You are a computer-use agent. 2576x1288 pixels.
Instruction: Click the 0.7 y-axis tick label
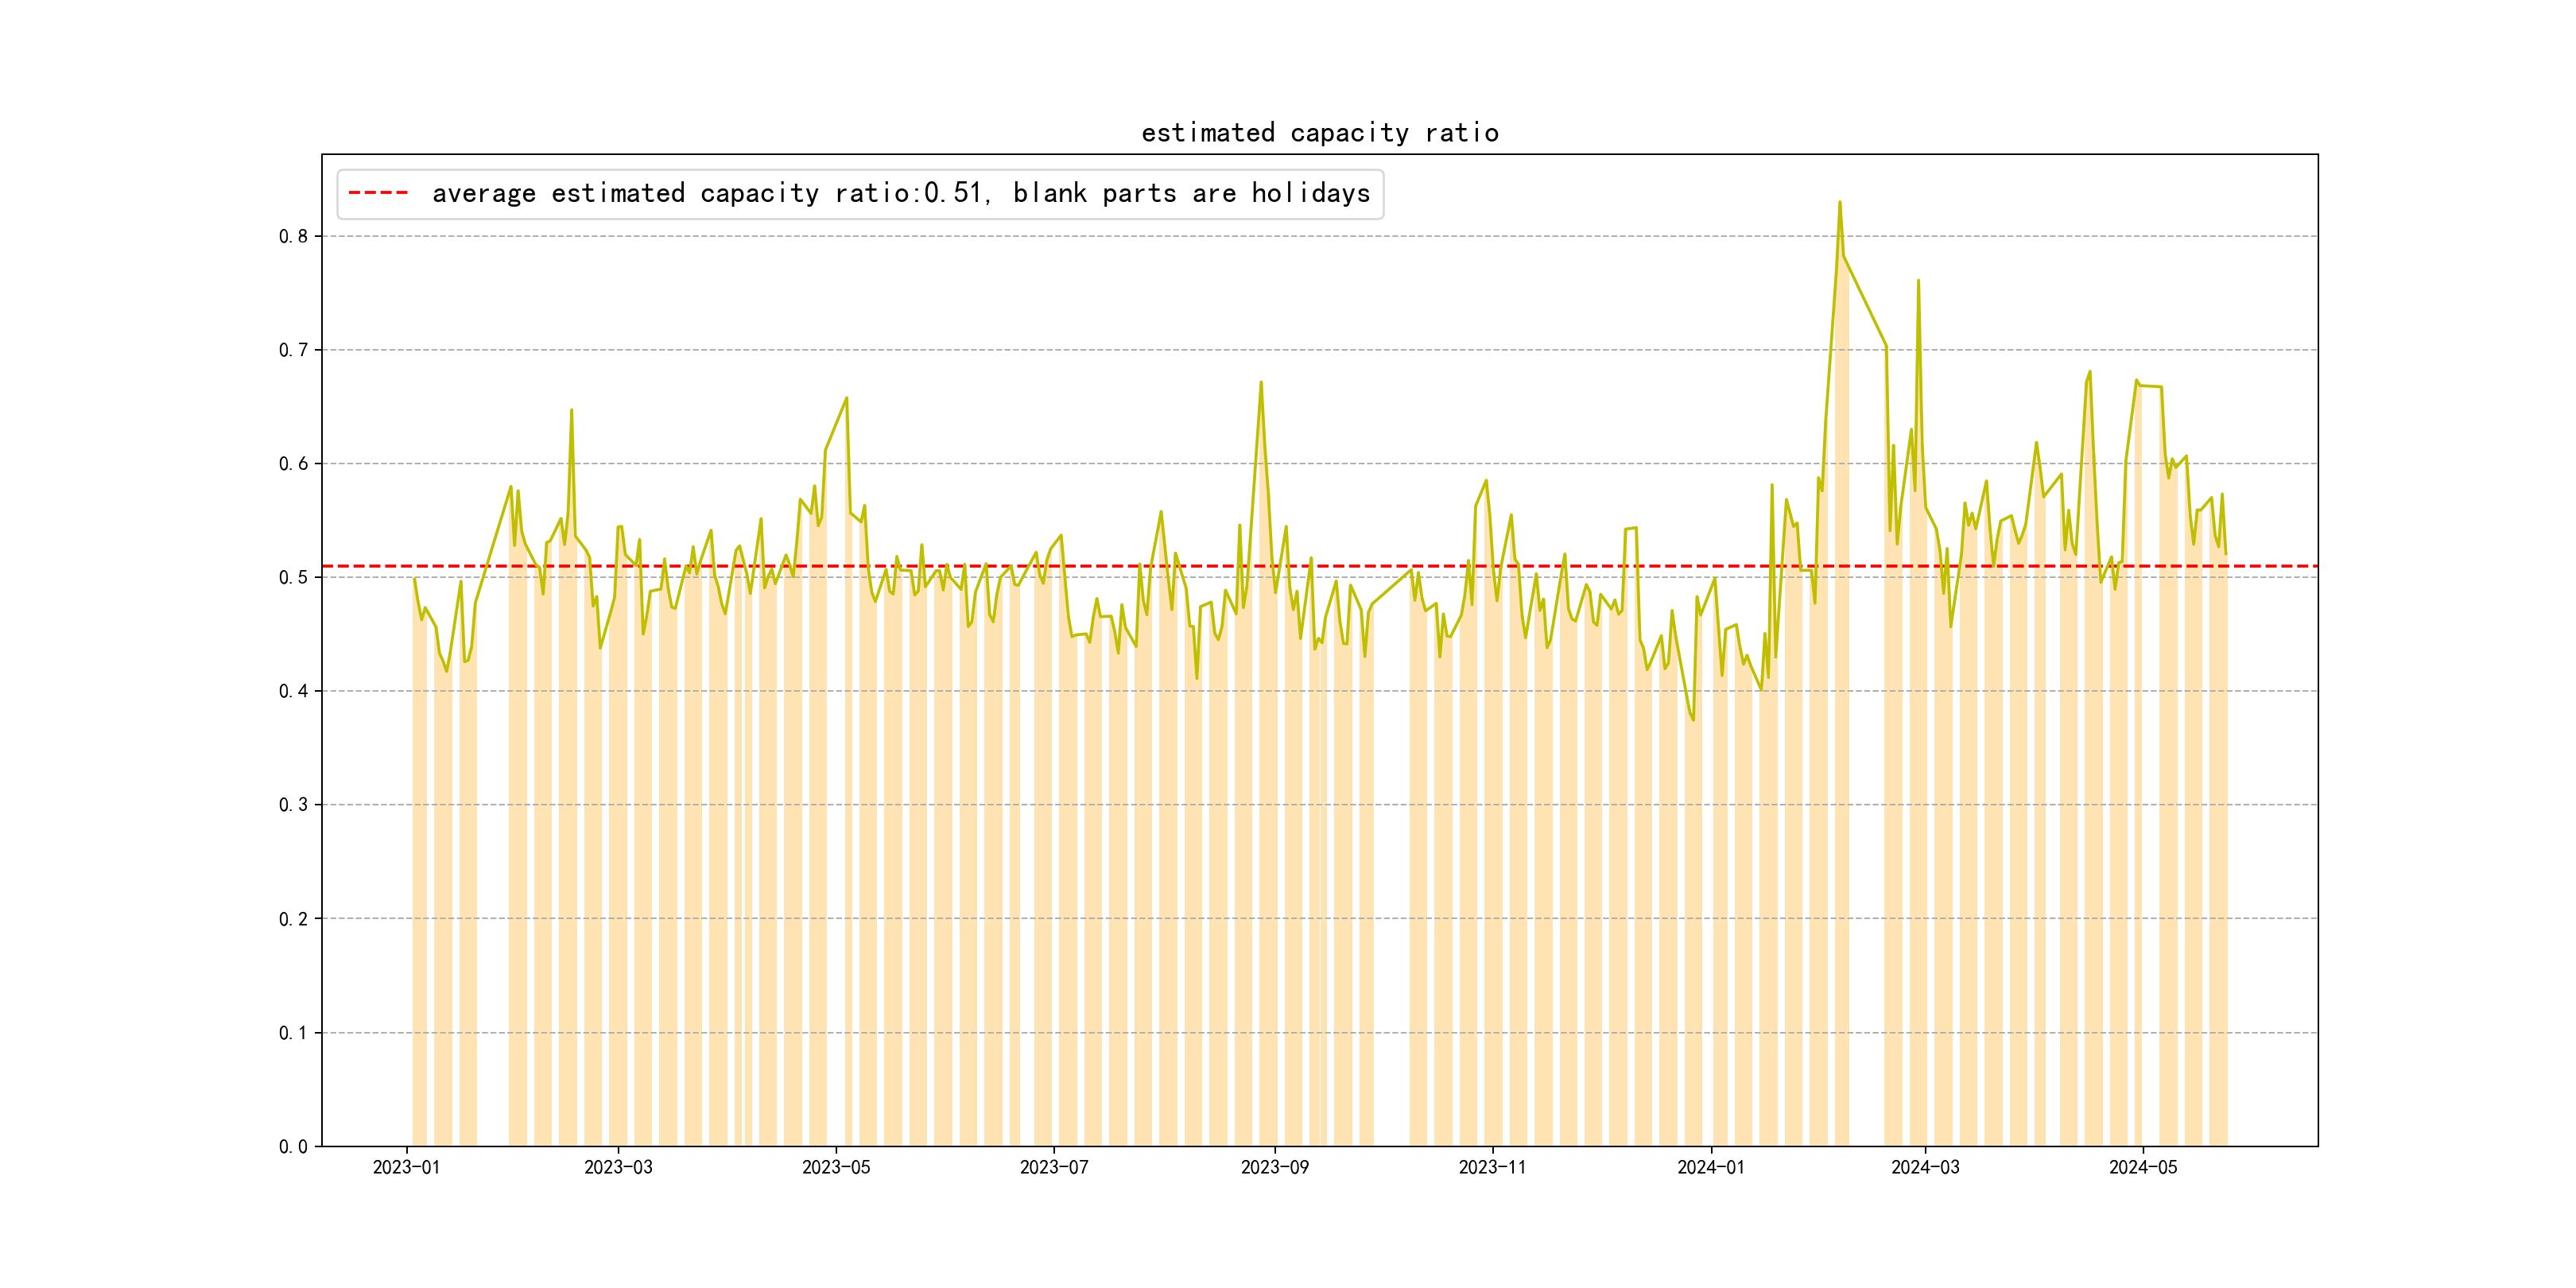coord(293,350)
